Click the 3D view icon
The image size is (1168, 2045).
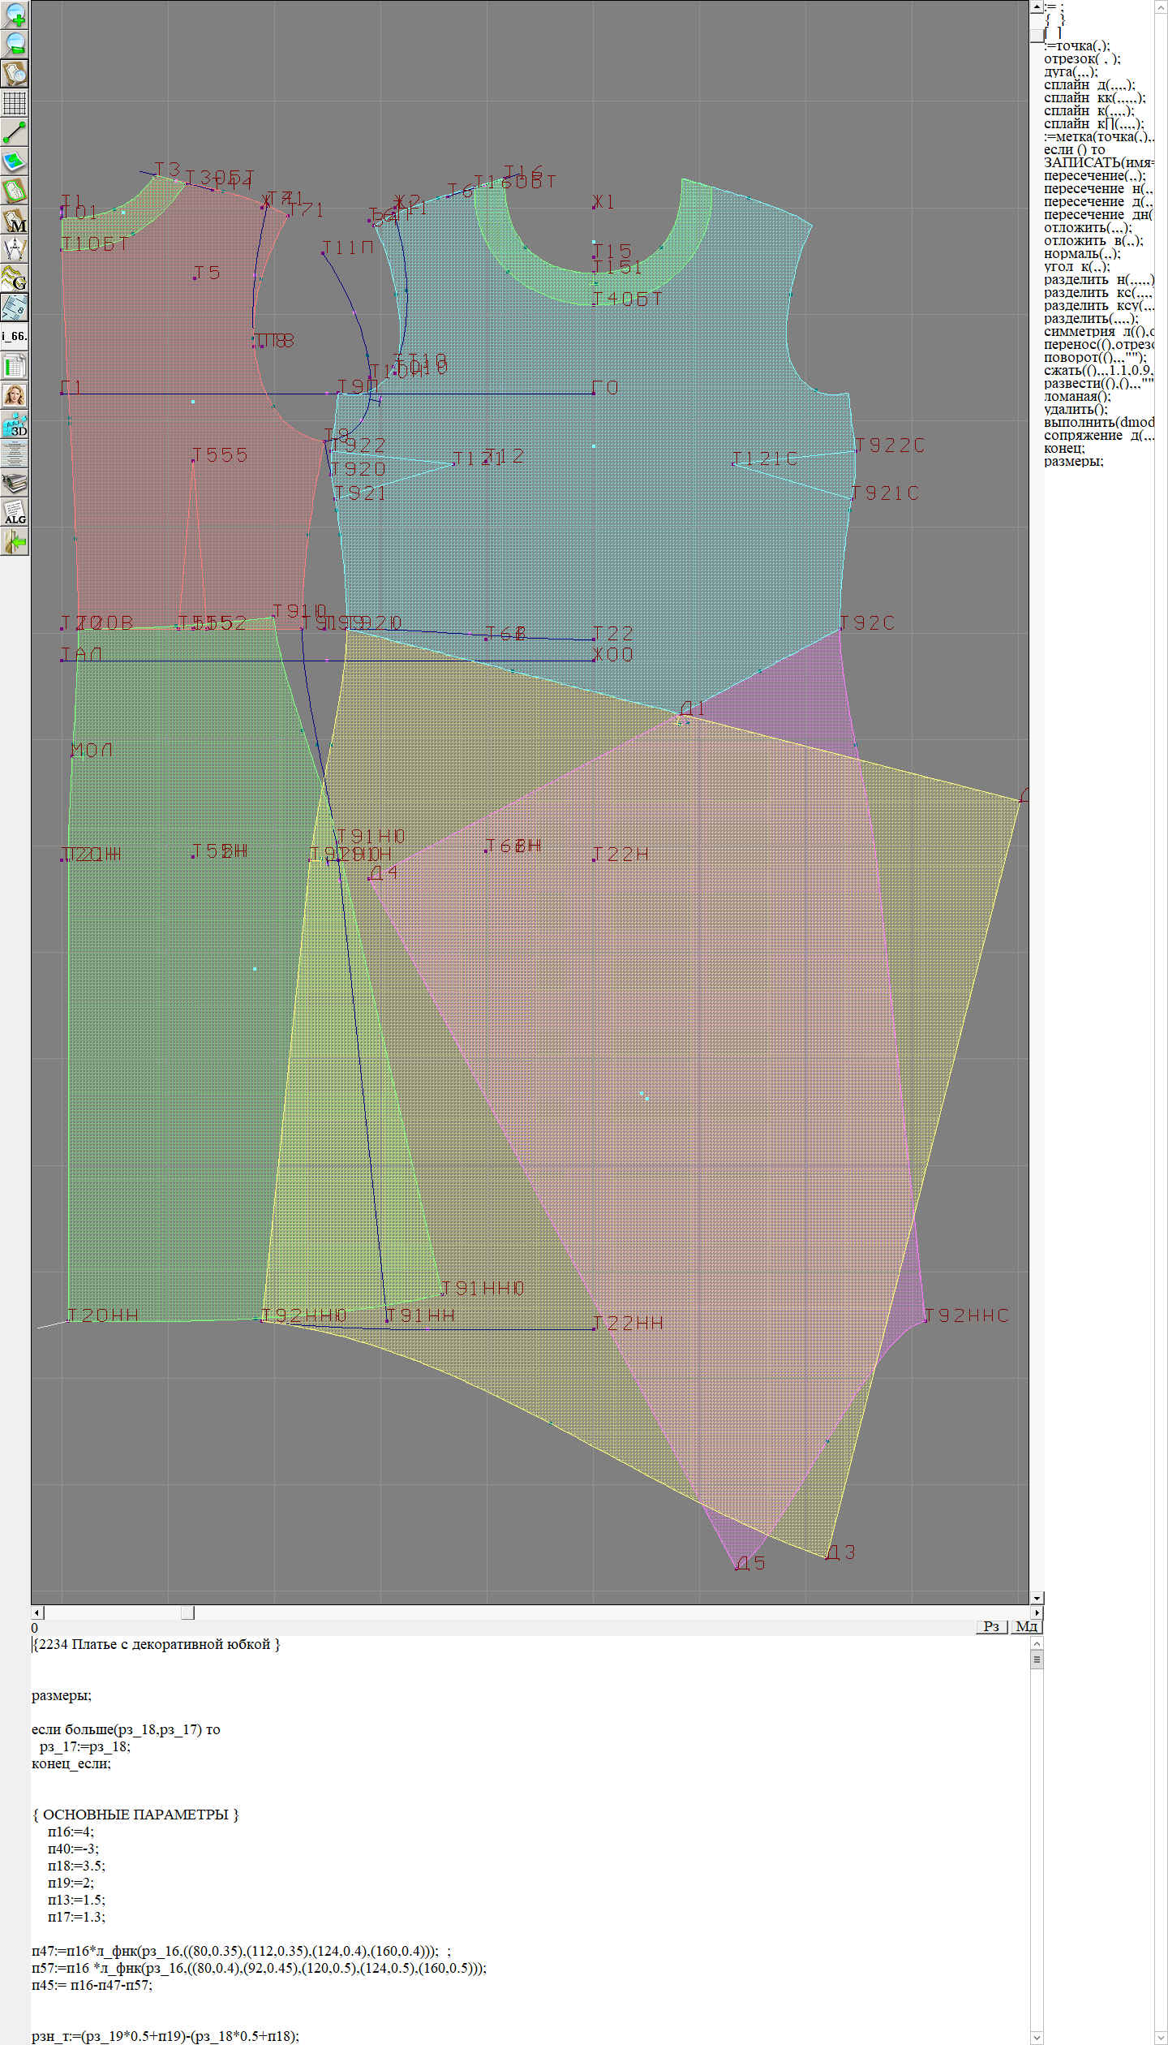pos(15,424)
